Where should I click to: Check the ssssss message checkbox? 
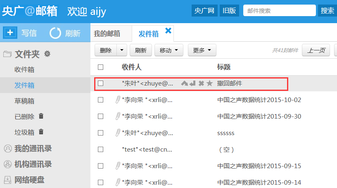pyautogui.click(x=101, y=133)
